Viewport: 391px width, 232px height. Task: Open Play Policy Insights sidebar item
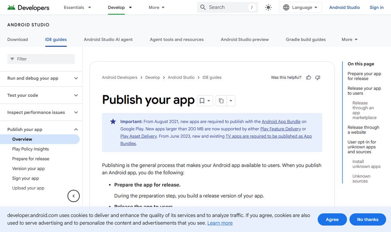(30, 149)
